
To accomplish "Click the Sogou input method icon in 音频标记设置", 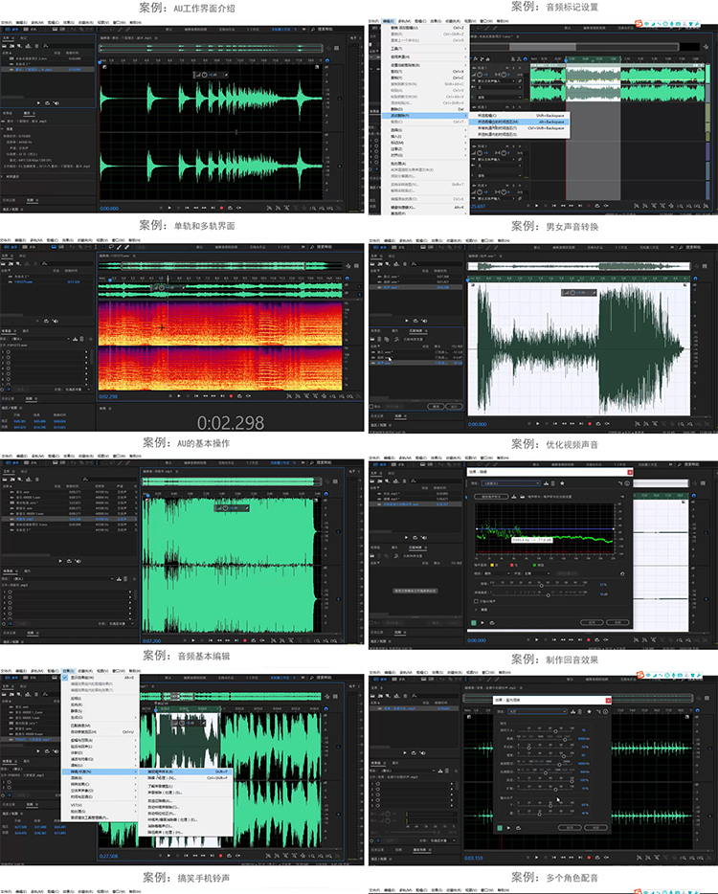I will [x=639, y=24].
